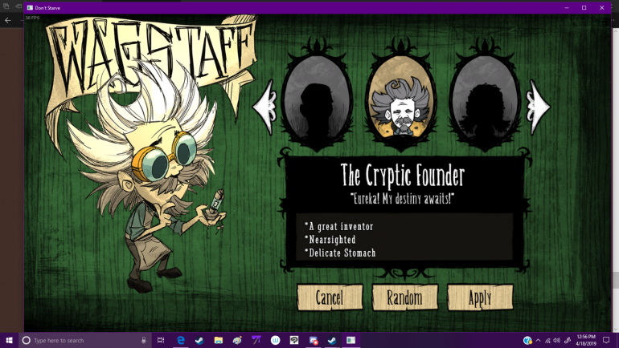Open the second Steam icon in the taskbar

click(x=332, y=340)
